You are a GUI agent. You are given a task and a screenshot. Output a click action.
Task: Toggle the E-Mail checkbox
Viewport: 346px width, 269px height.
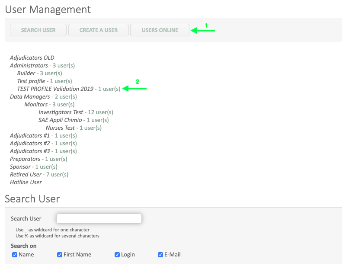(x=160, y=255)
